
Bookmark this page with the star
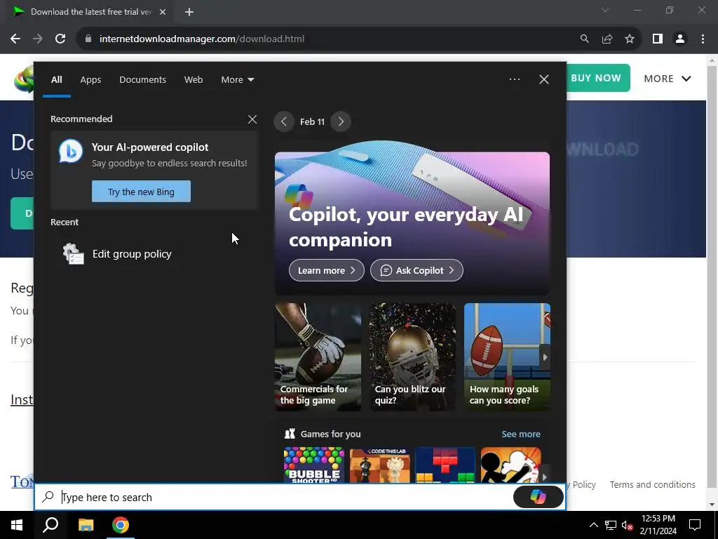630,39
